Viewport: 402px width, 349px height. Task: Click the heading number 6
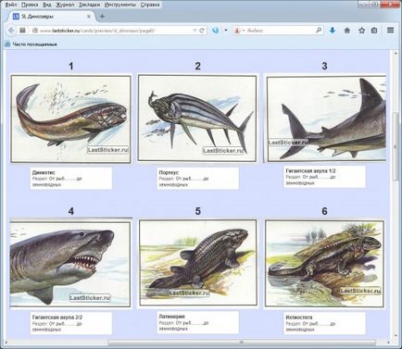tap(324, 211)
